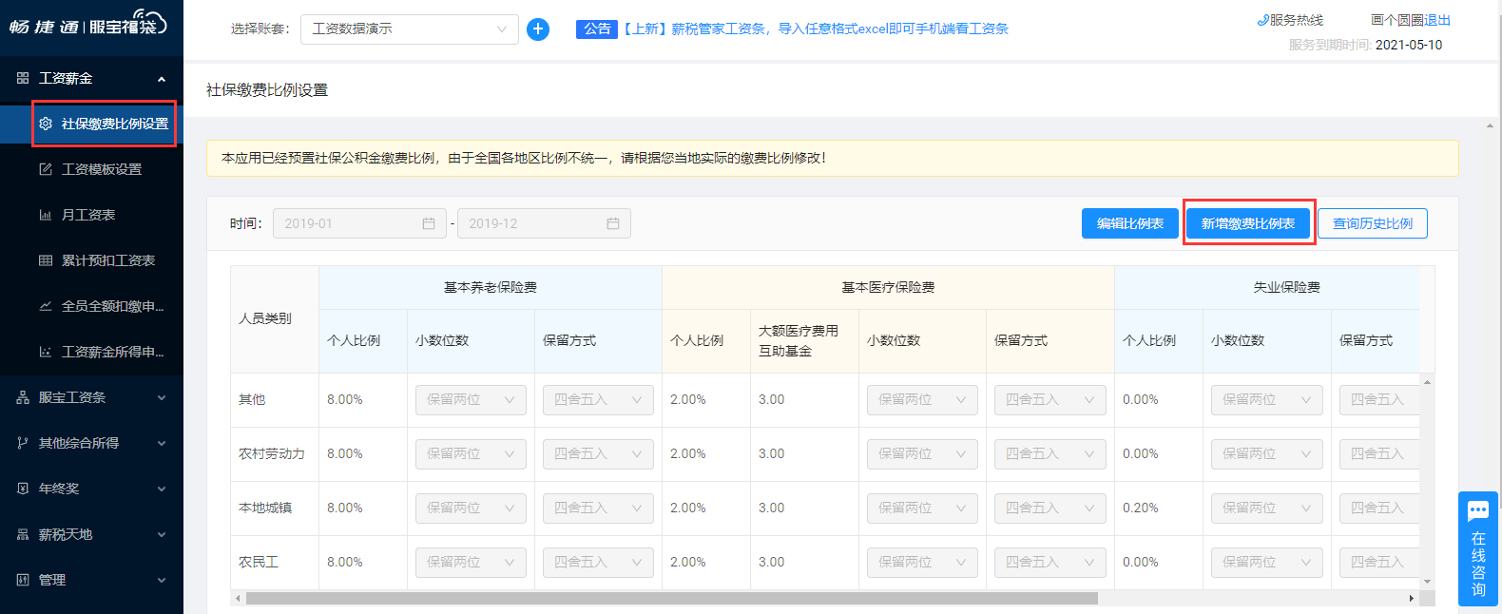Open the 全员全额扣缴申报 menu item
This screenshot has height=614, width=1502.
pos(112,306)
